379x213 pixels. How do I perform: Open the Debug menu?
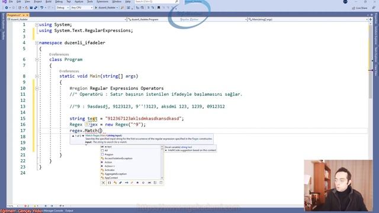point(59,1)
